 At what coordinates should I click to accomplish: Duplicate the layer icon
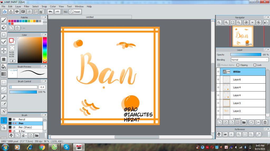[251, 122]
